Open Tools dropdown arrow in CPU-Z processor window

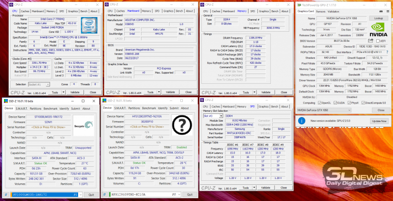63,93
